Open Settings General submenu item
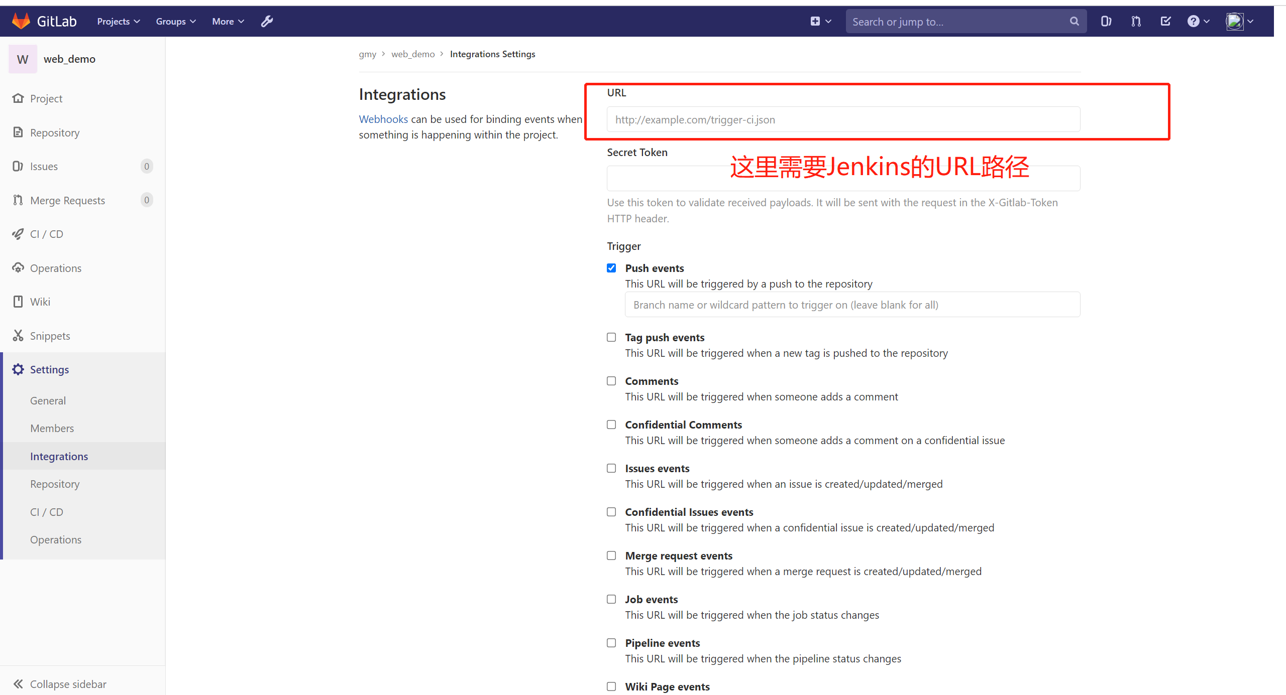Image resolution: width=1286 pixels, height=695 pixels. coord(48,400)
